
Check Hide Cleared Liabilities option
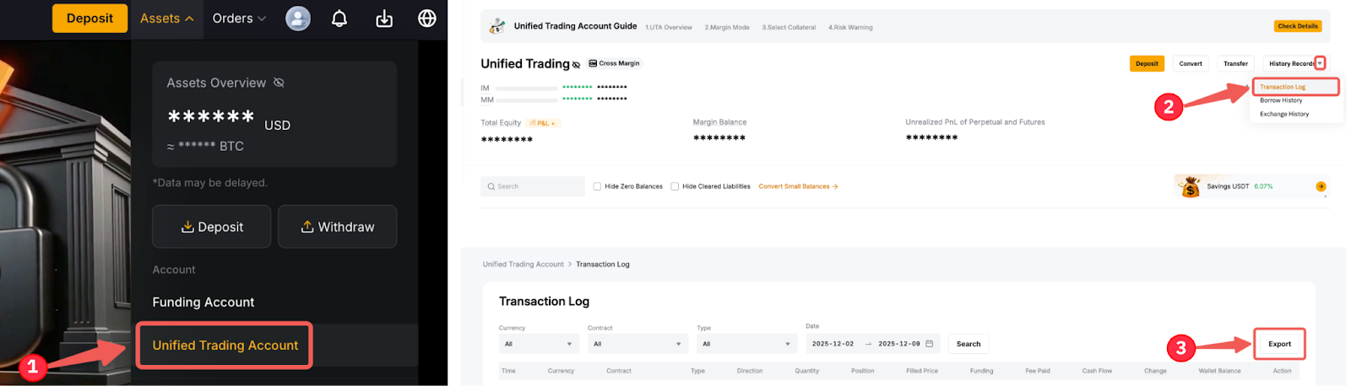click(x=675, y=186)
